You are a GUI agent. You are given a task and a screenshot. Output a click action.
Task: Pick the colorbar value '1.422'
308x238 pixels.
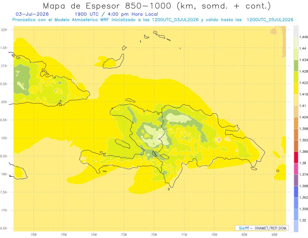pyautogui.click(x=304, y=83)
